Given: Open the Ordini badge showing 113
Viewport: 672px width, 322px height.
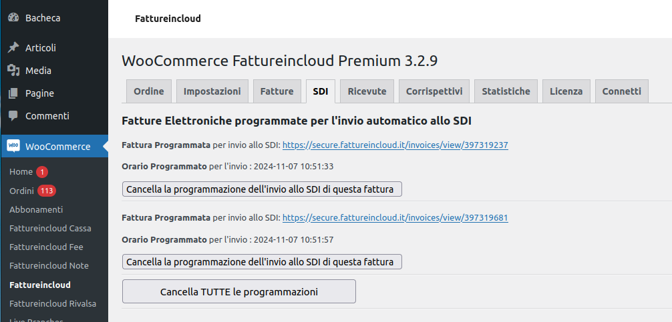Looking at the screenshot, I should point(47,191).
